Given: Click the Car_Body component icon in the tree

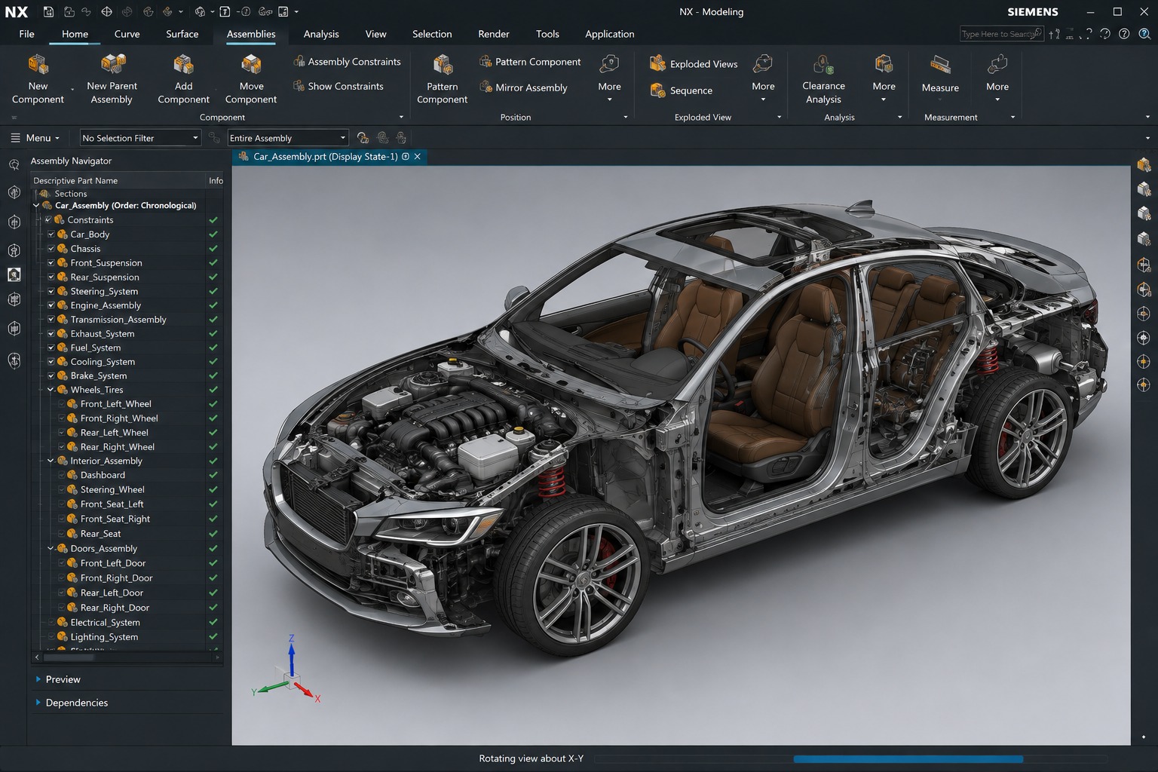Looking at the screenshot, I should pos(63,234).
